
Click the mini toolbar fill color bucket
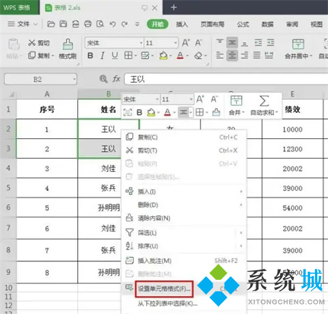(x=151, y=112)
